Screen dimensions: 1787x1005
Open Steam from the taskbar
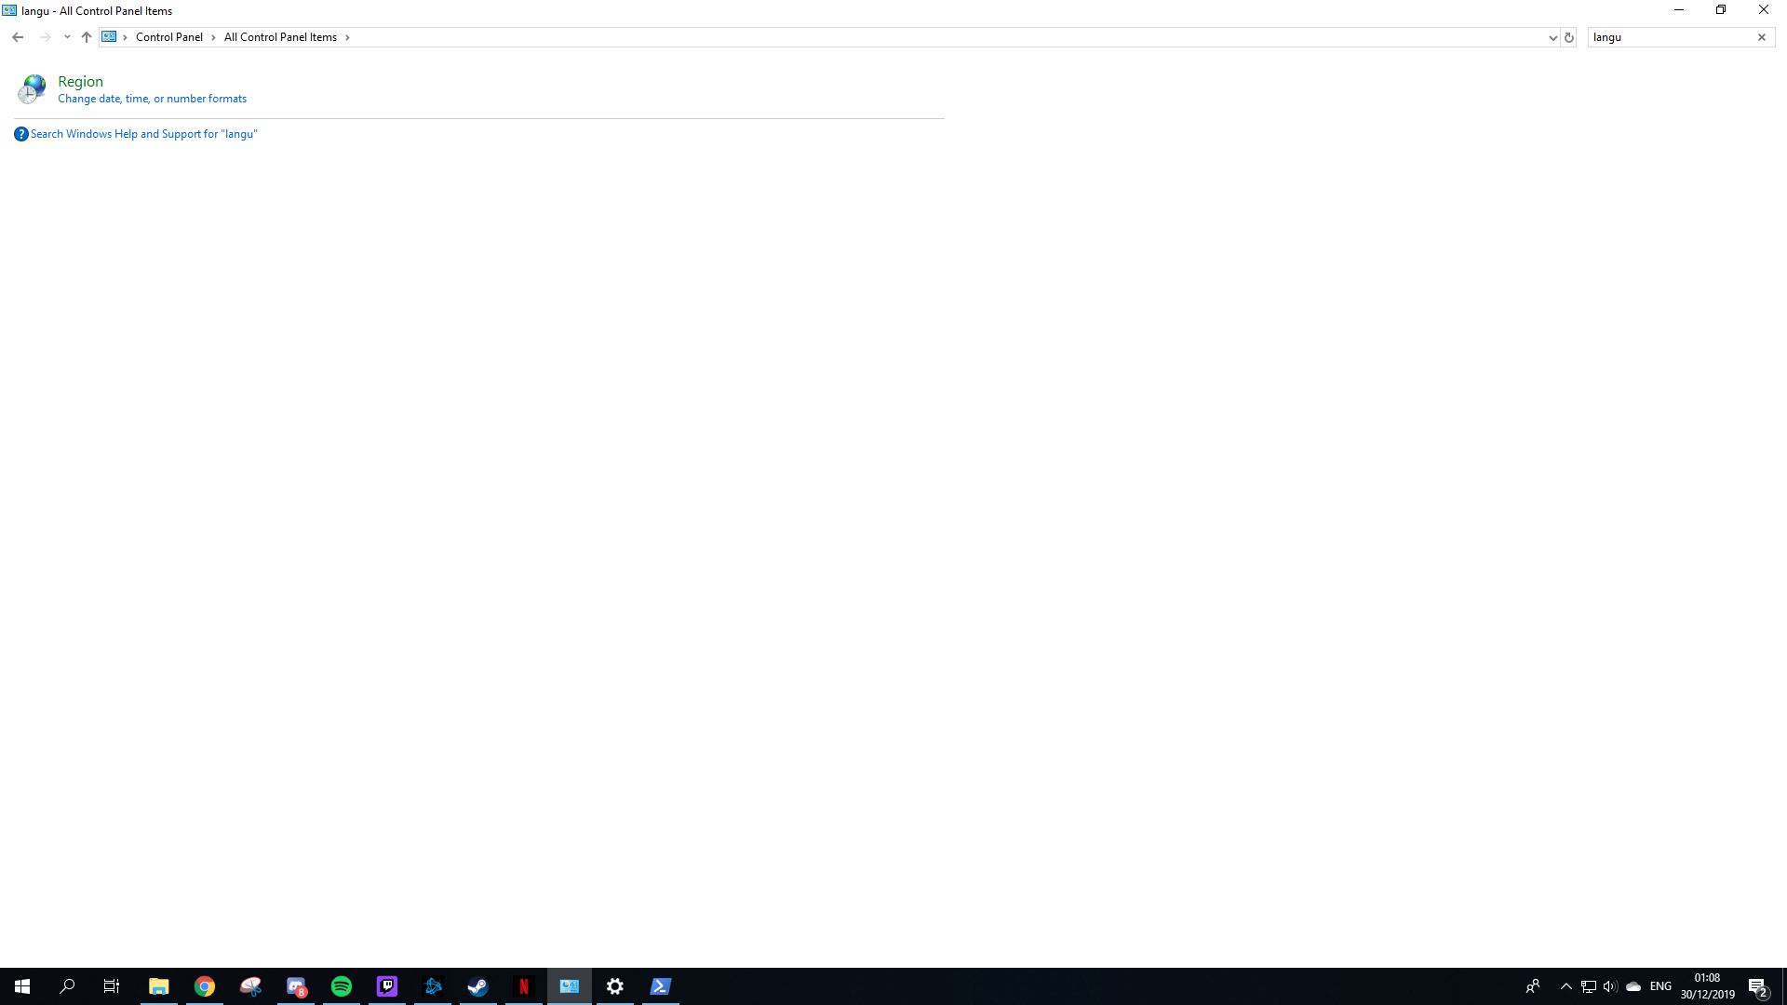coord(478,986)
